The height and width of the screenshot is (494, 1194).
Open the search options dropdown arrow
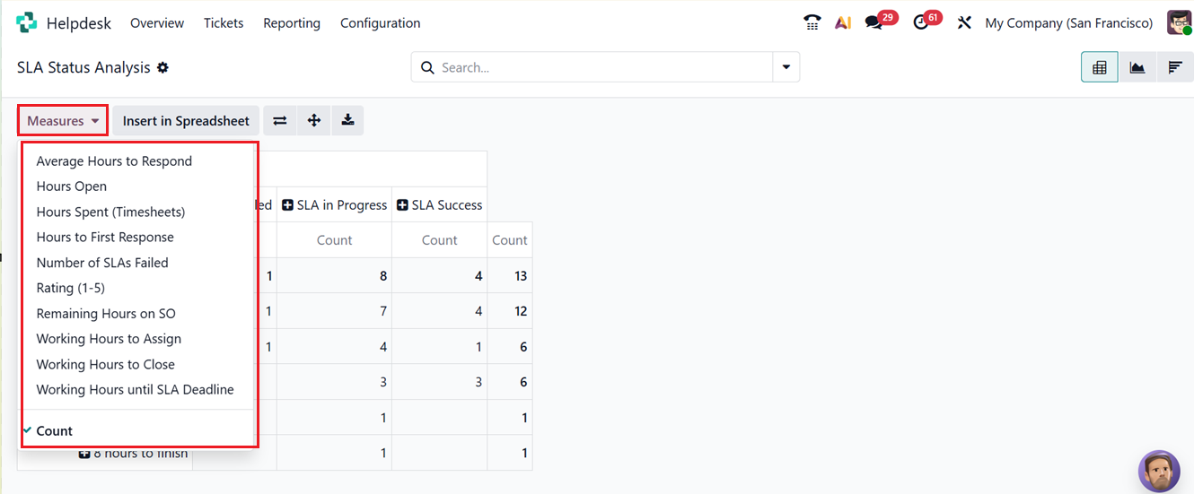click(786, 67)
